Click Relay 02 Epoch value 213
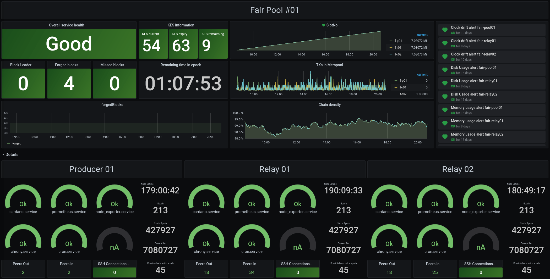The image size is (550, 279). 526,210
